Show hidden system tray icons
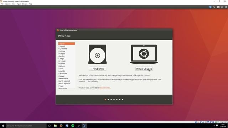228x128 pixels. [214, 126]
